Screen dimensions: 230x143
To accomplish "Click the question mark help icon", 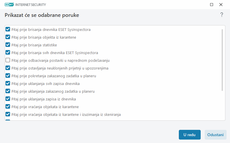I will 222,15.
